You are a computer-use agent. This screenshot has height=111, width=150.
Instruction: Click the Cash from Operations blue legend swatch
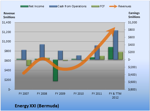point(53,6)
